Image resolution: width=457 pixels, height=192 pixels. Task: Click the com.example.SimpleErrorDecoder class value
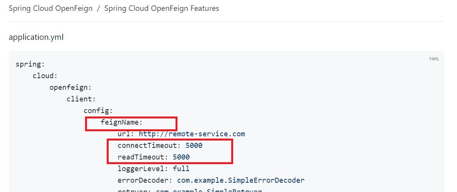(240, 180)
